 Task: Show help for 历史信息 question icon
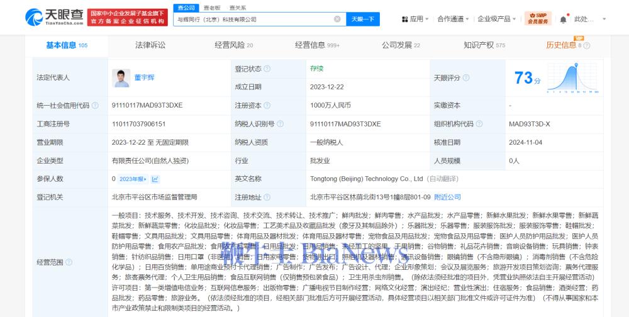586,46
